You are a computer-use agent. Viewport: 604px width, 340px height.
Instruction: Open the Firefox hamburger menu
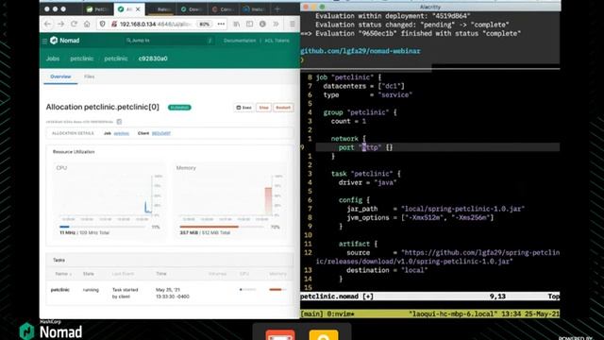293,24
